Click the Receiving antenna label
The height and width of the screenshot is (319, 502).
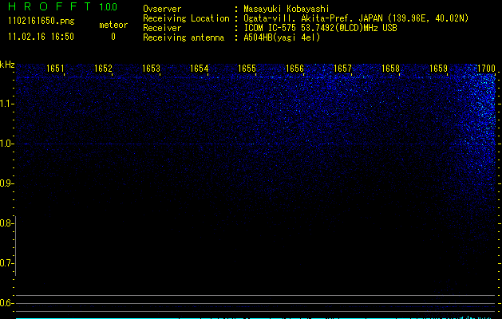point(184,37)
